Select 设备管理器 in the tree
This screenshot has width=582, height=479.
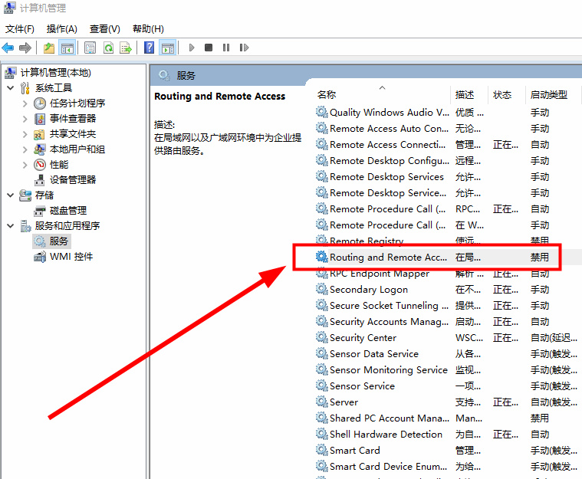pos(73,179)
